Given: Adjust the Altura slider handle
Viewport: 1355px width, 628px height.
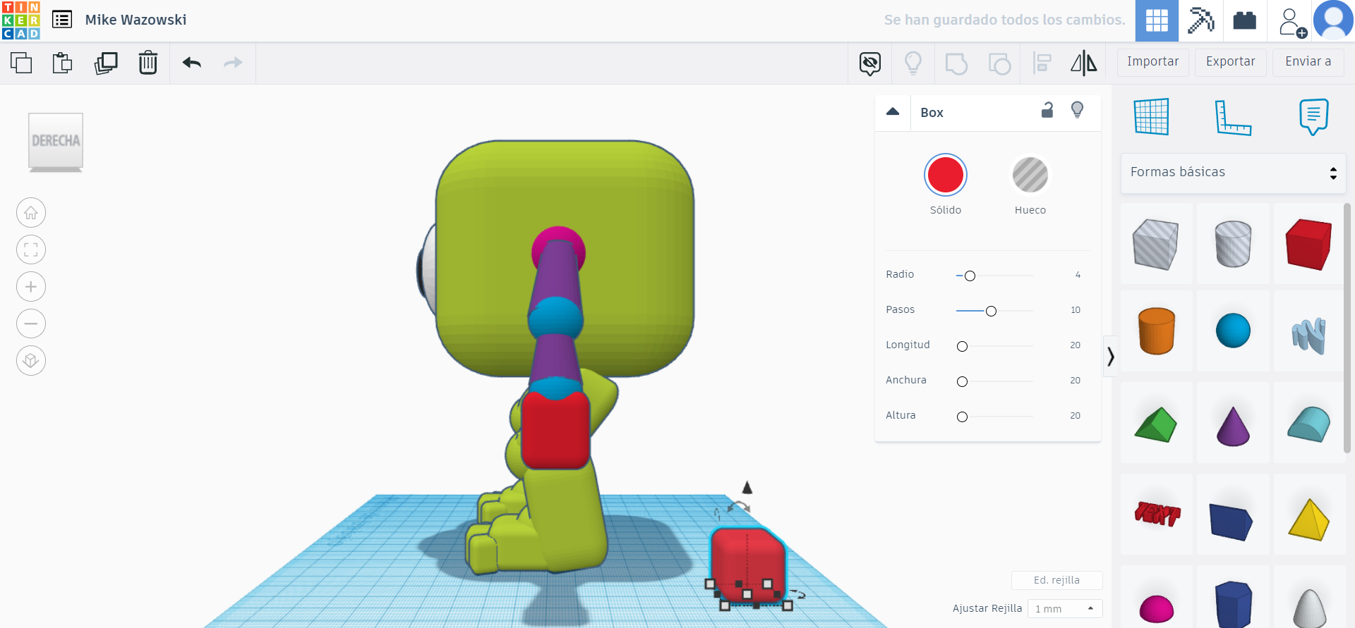Looking at the screenshot, I should [x=962, y=417].
